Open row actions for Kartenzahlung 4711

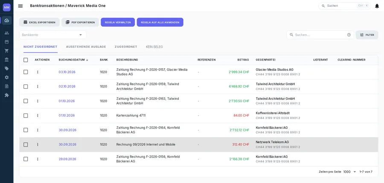pos(38,115)
